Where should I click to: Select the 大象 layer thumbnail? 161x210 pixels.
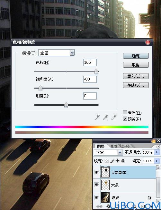[x=105, y=185]
